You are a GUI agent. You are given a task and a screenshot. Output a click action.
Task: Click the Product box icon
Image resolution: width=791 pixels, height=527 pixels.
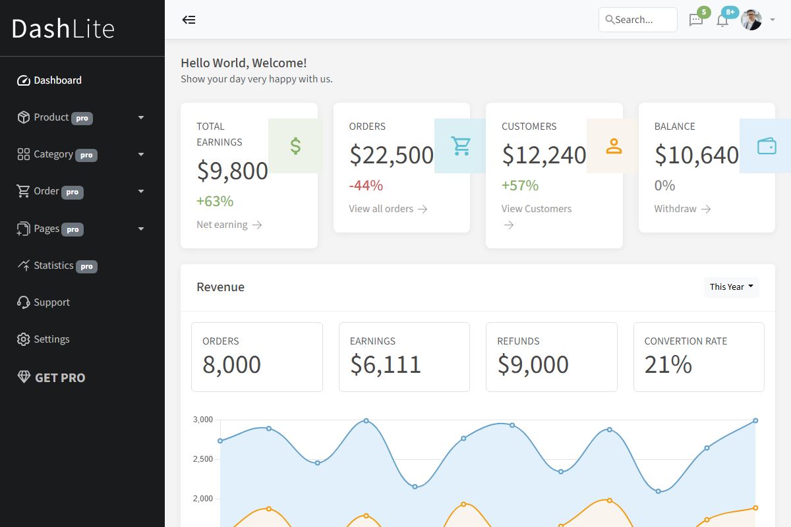click(24, 117)
